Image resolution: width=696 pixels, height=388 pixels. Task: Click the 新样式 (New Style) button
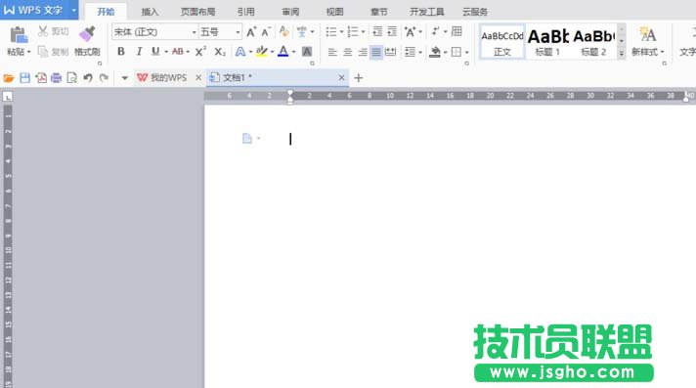(648, 41)
